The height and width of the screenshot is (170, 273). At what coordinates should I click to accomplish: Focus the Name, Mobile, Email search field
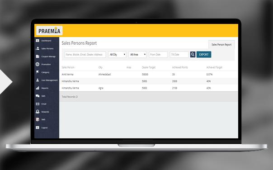click(x=85, y=55)
